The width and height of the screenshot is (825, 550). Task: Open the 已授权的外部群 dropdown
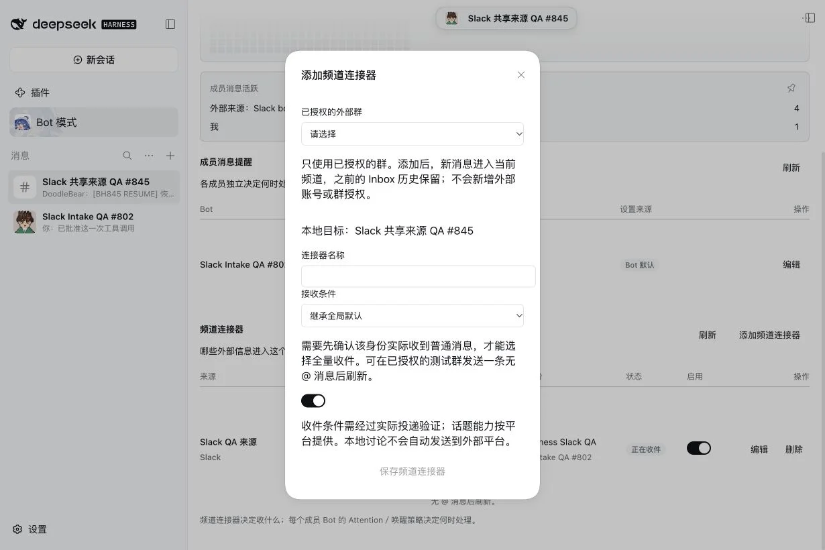(412, 134)
